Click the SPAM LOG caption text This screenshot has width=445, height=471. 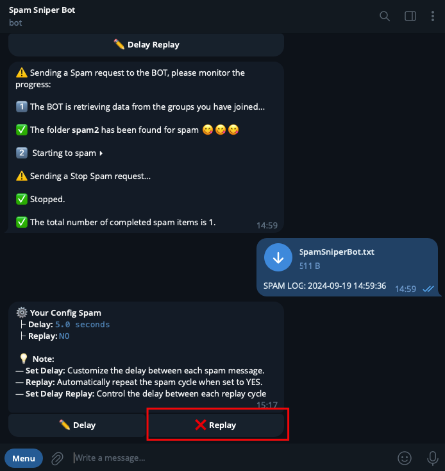(324, 286)
